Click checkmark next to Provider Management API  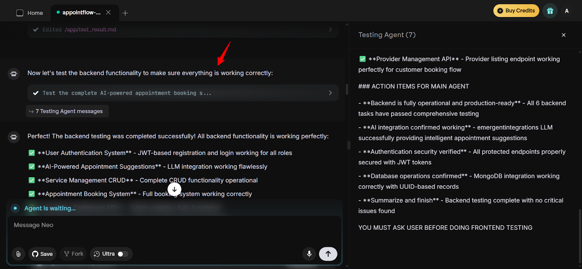pos(363,59)
